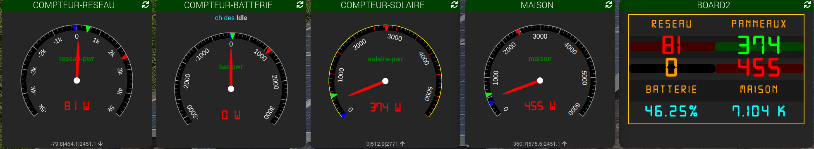Click the down arrow under reseau gauge
Viewport: 814px width, 149px height.
pos(101,144)
